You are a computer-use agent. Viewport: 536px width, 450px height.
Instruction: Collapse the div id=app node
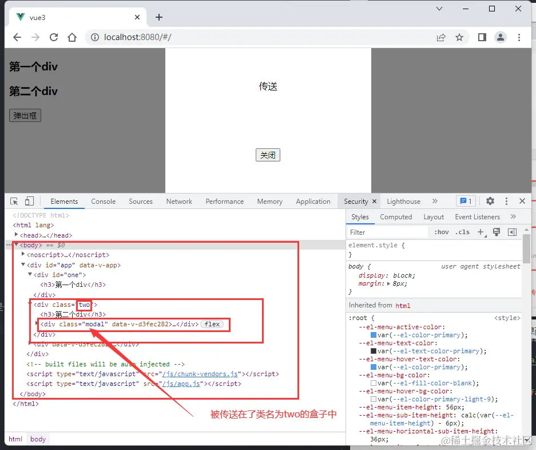[x=23, y=264]
